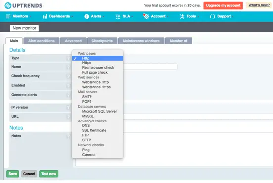Screen dimensions: 273x183
Task: Click the Uptrends logo icon
Action: (8, 5)
